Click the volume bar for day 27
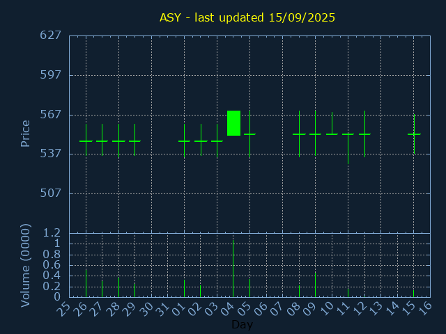The height and width of the screenshot is (334, 446). tap(102, 289)
